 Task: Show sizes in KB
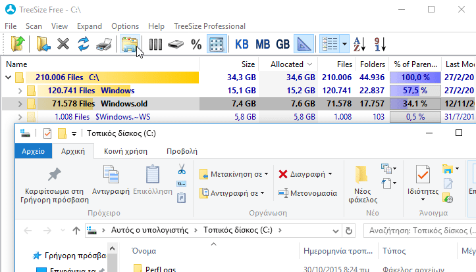(242, 45)
